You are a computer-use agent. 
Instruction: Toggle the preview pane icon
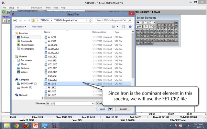[x=124, y=27]
